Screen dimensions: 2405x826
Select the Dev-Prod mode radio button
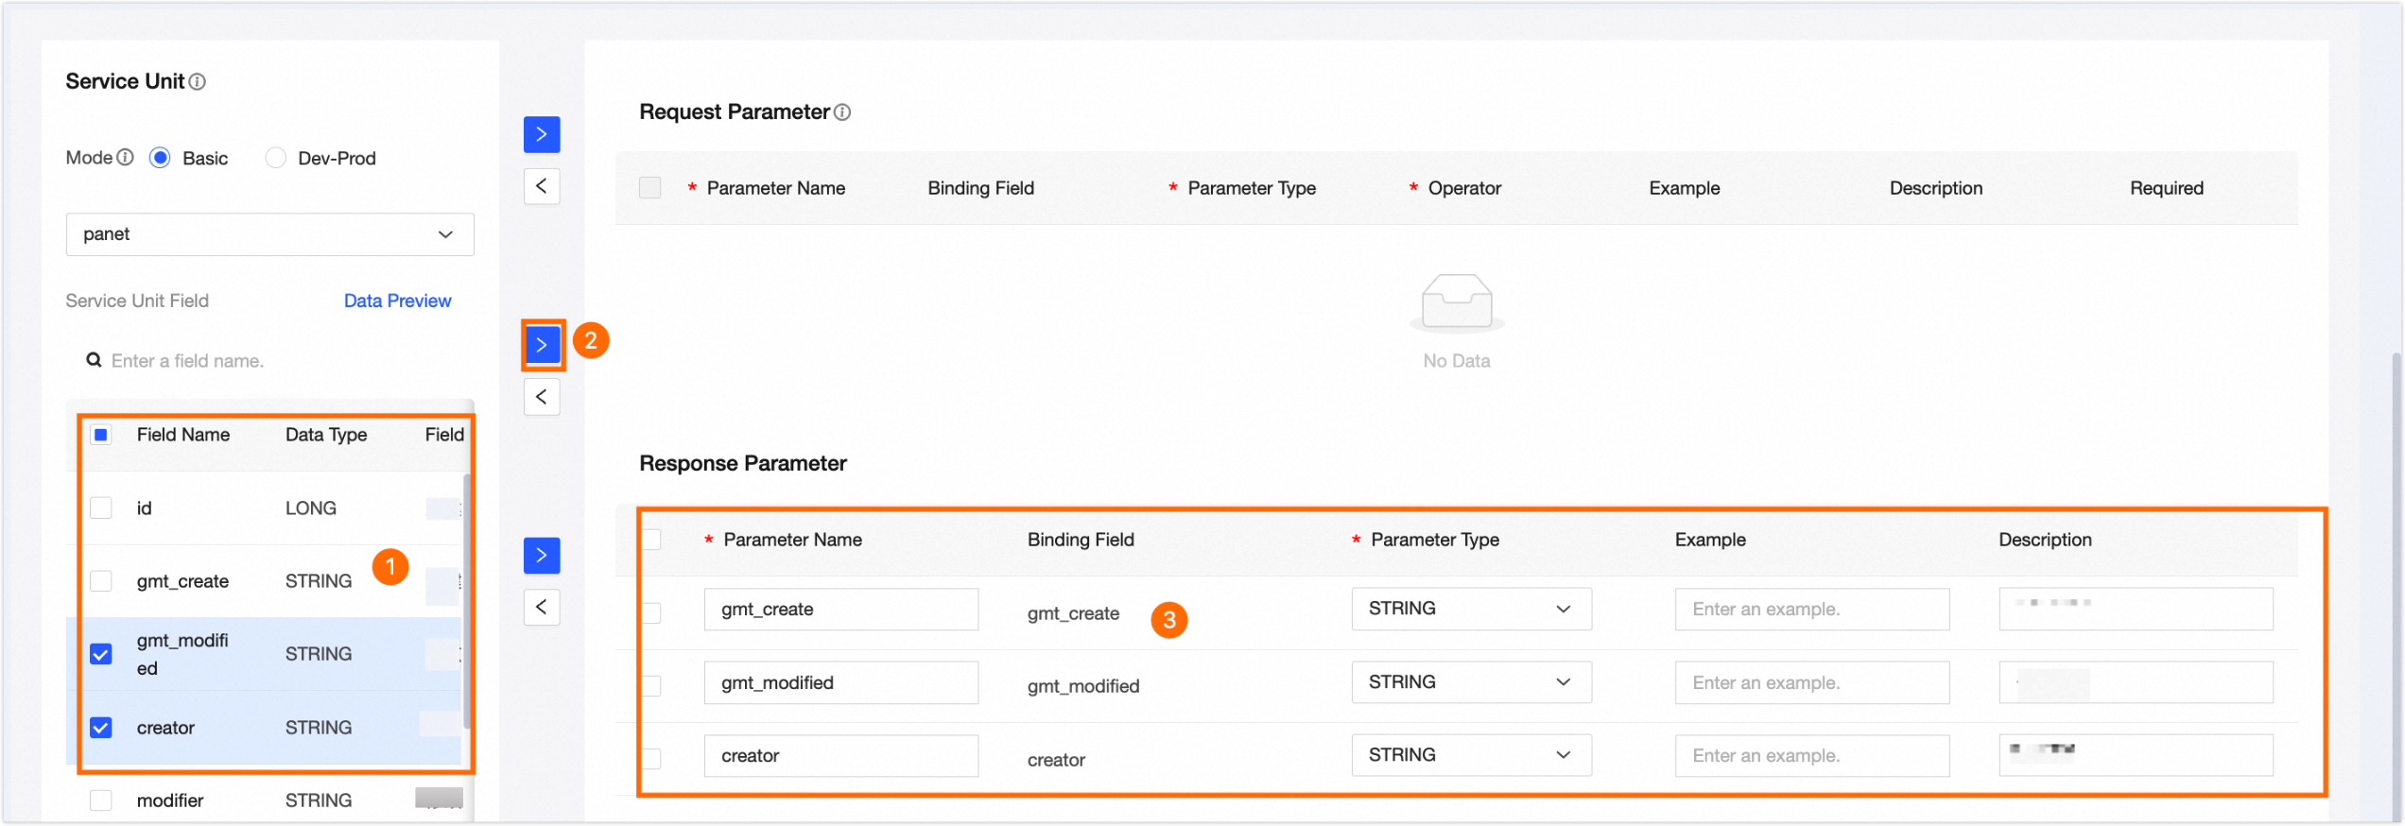pyautogui.click(x=275, y=158)
